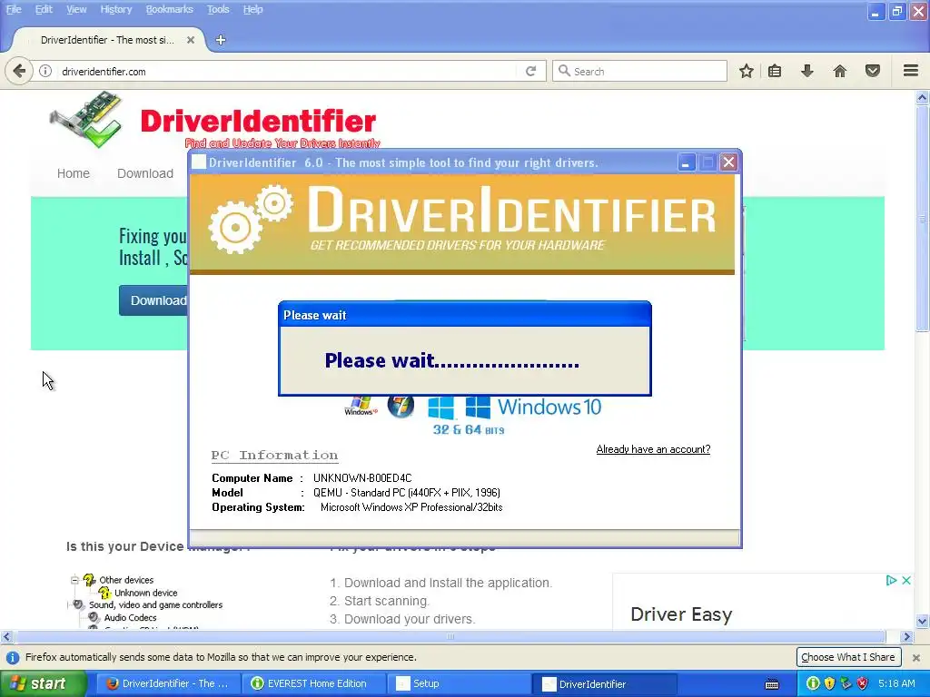Click Microsoft Windows XP Professional/32bits text
Viewport: 930px width, 697px height.
coord(411,507)
